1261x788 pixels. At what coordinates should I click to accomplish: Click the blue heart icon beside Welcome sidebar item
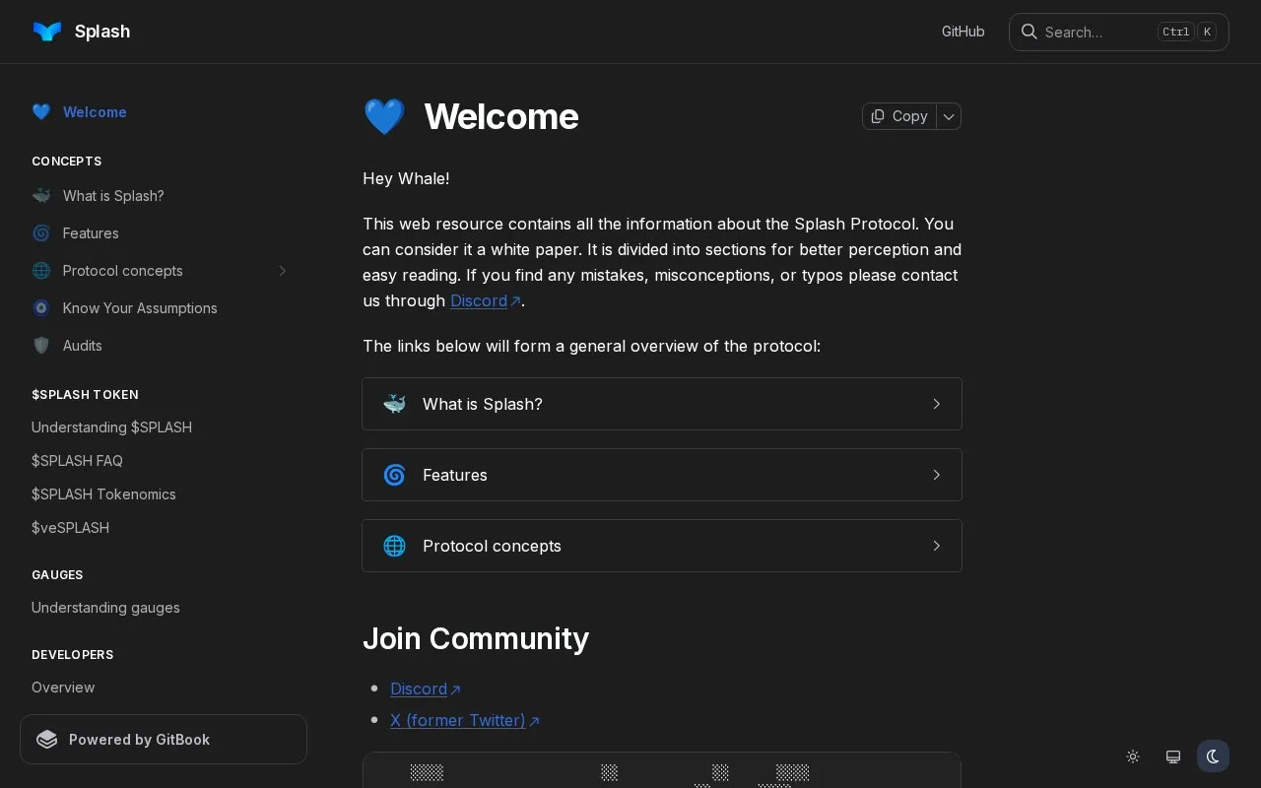pos(41,112)
